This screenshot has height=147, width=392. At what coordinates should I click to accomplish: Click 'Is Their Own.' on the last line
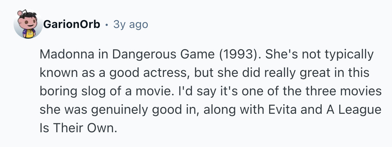pos(79,127)
